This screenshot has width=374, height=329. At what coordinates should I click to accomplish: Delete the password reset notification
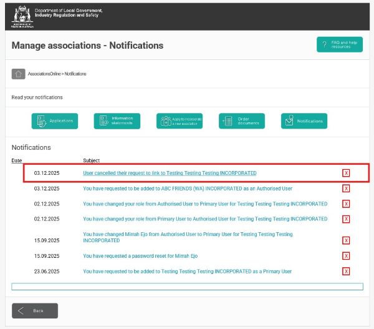[x=346, y=255]
